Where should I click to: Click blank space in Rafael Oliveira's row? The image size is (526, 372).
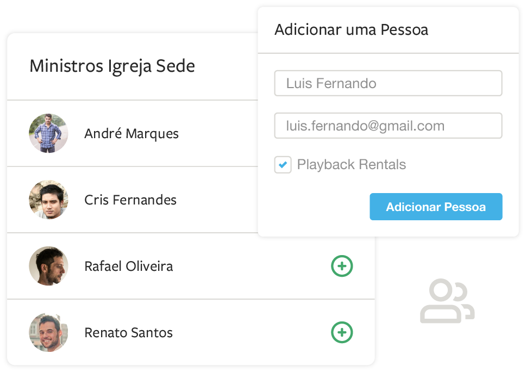tap(250, 266)
